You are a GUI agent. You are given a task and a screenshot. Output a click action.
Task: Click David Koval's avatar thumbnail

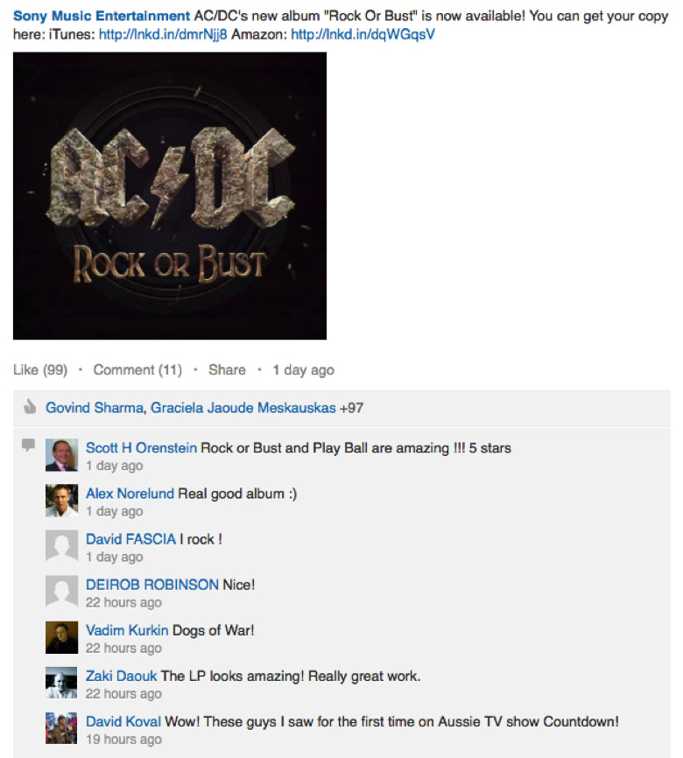coord(61,728)
